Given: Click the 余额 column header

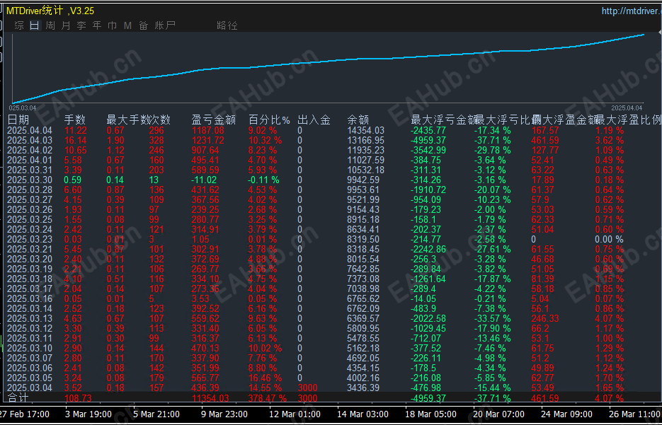Looking at the screenshot, I should (x=358, y=120).
